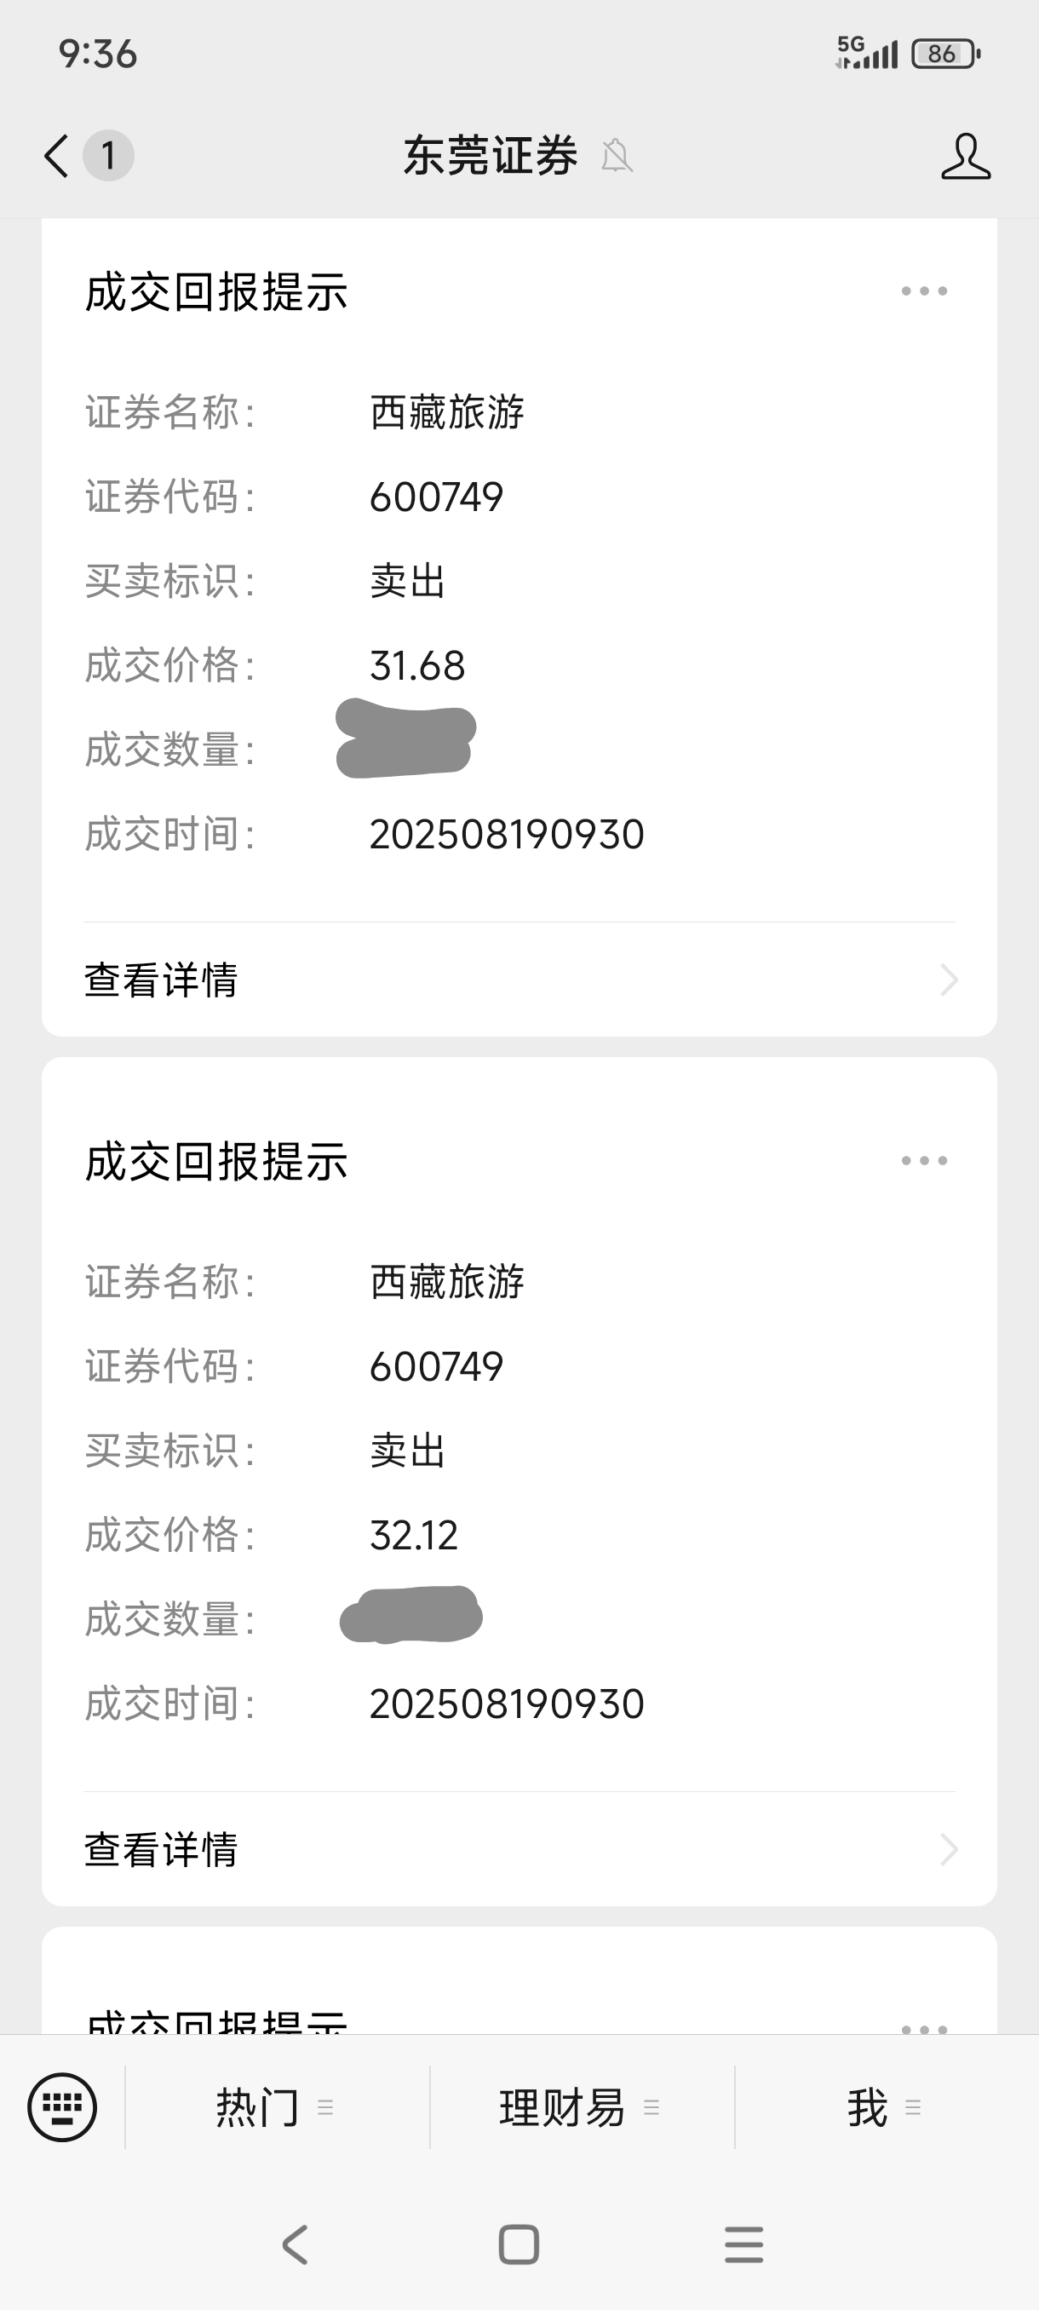Tap the back arrow in the header
Image resolution: width=1039 pixels, height=2310 pixels.
pyautogui.click(x=56, y=156)
